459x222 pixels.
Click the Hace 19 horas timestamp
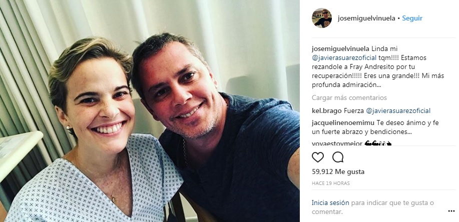point(331,183)
